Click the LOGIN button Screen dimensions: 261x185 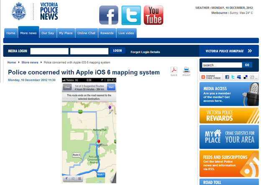click(118, 51)
